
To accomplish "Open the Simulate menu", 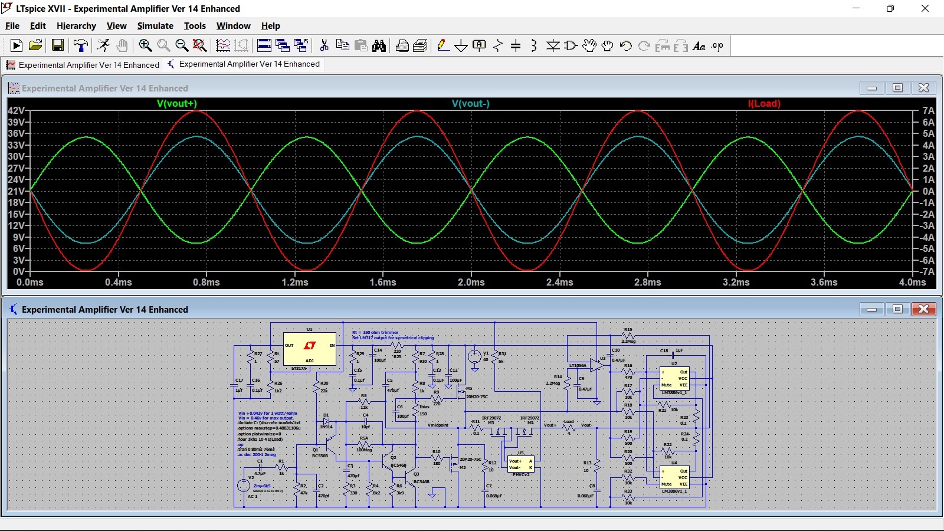I will point(155,26).
